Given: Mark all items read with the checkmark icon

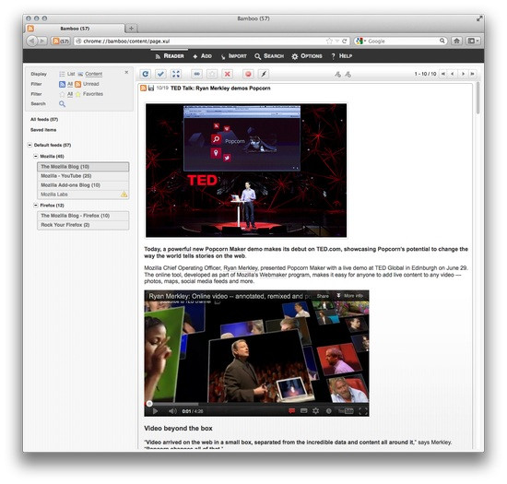Looking at the screenshot, I should (x=160, y=74).
